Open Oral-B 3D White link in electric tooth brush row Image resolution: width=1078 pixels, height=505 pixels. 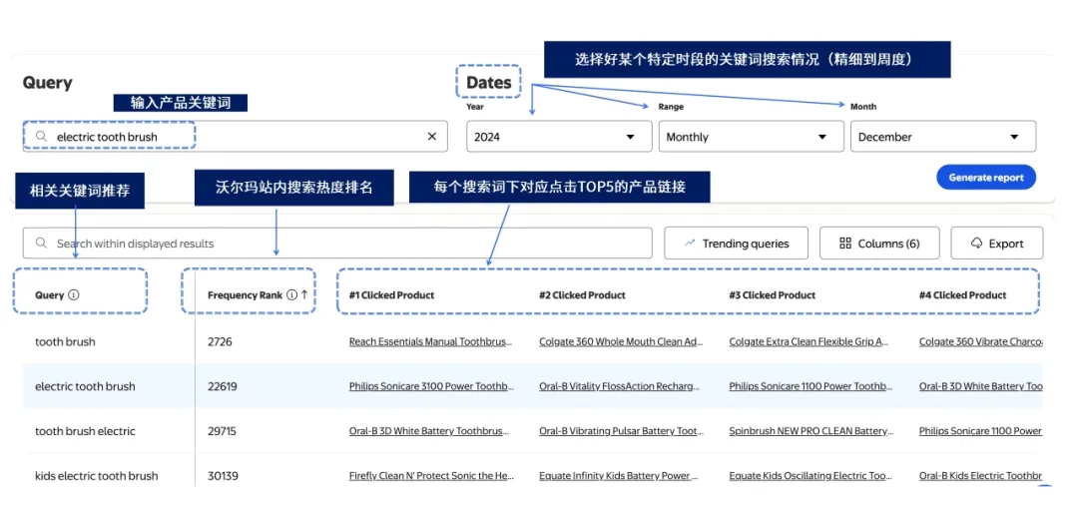click(x=980, y=386)
